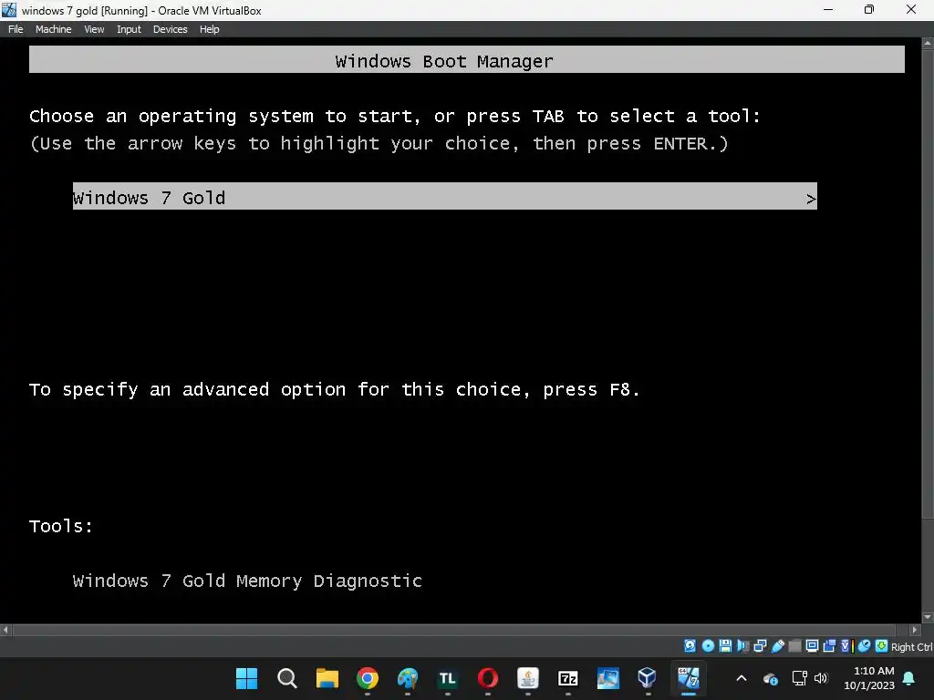Screen dimensions: 934x700
Task: Click the keyboard capture green arrow icon
Action: [x=882, y=646]
